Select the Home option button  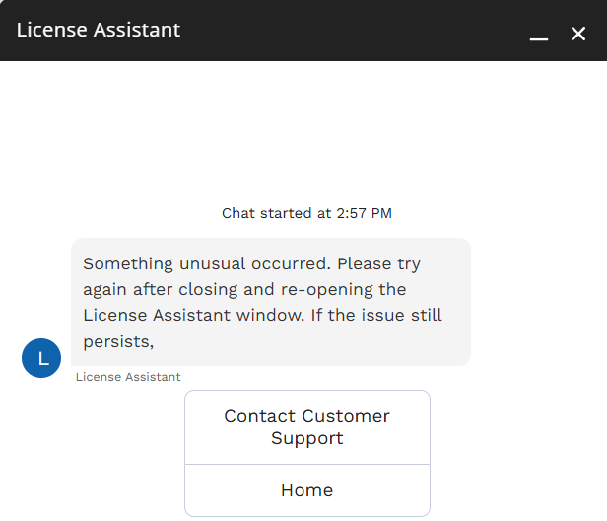click(x=307, y=490)
